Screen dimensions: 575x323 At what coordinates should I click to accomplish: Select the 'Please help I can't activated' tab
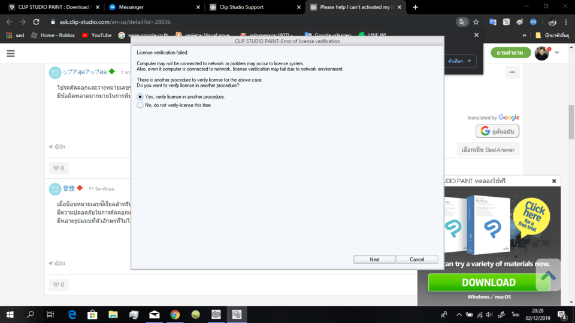click(355, 7)
